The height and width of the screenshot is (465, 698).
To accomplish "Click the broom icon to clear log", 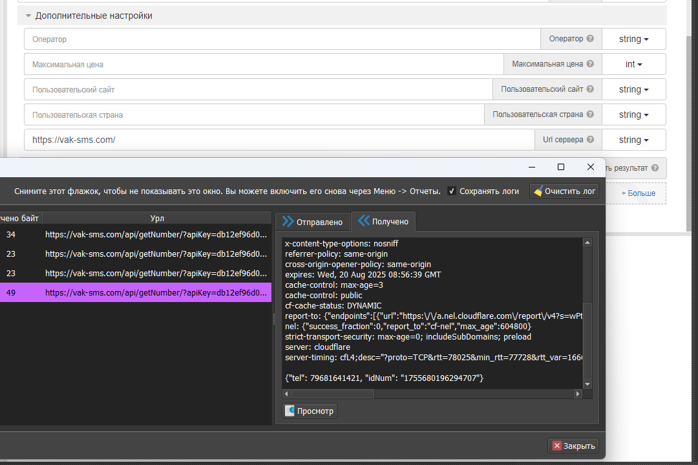I will (x=538, y=191).
